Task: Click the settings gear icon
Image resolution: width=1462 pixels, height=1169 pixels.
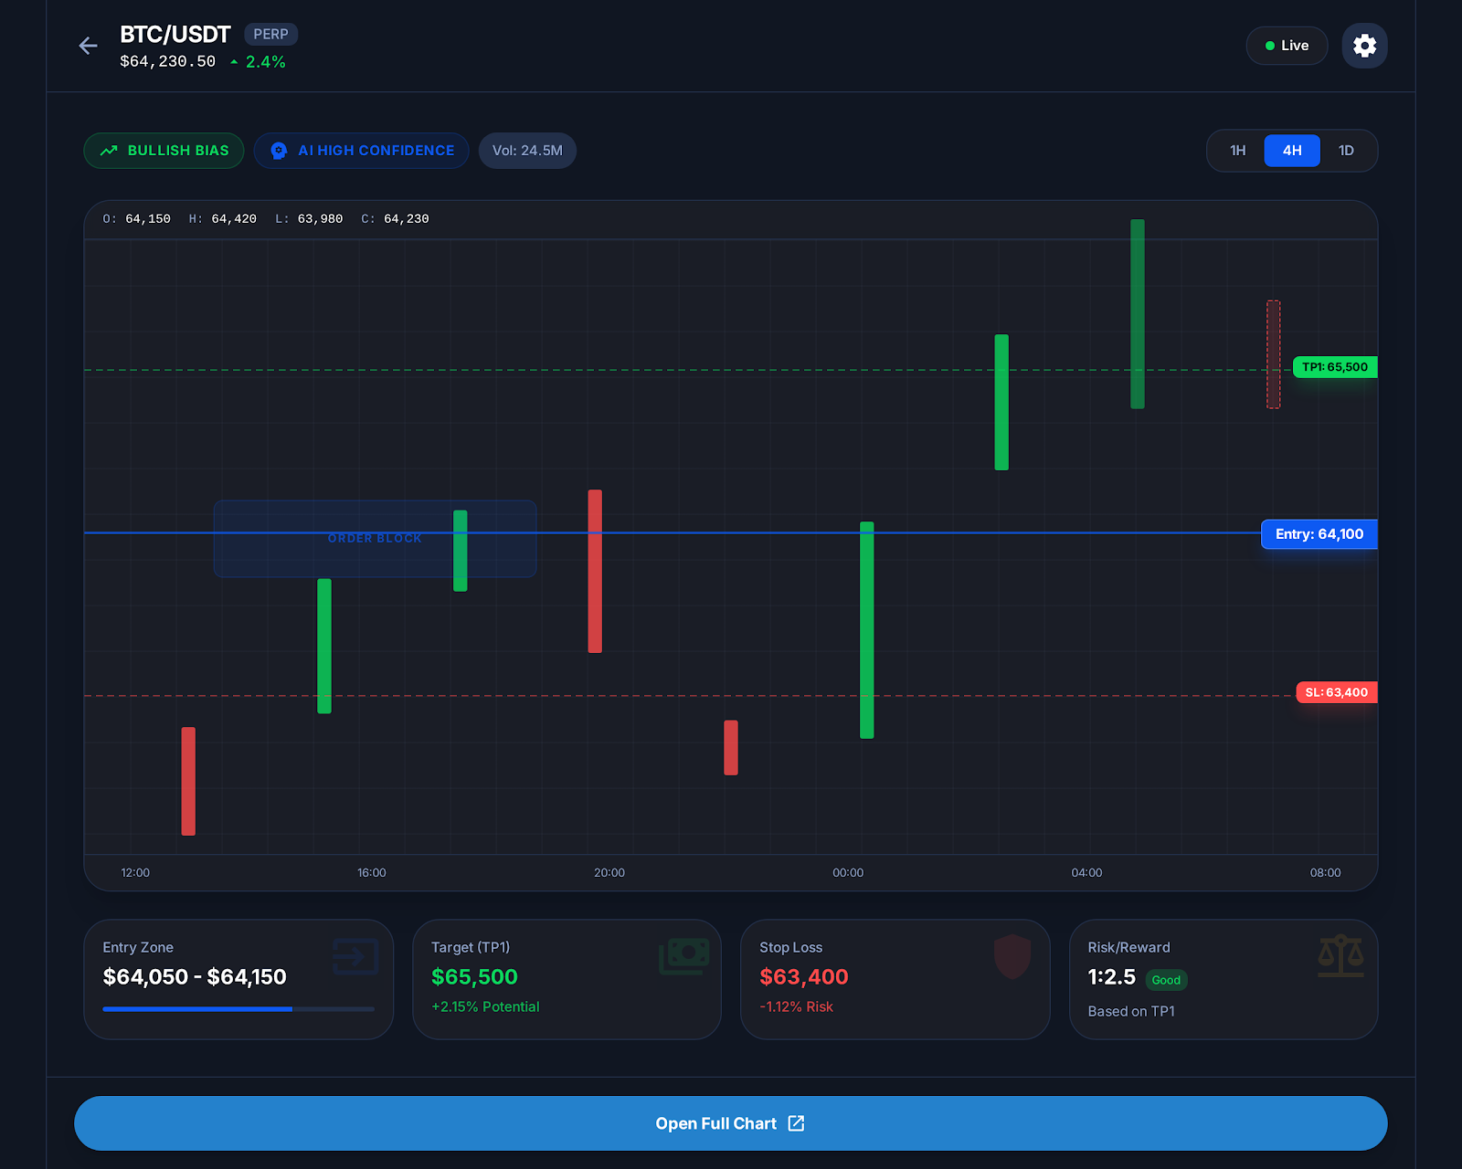Action: pyautogui.click(x=1364, y=45)
